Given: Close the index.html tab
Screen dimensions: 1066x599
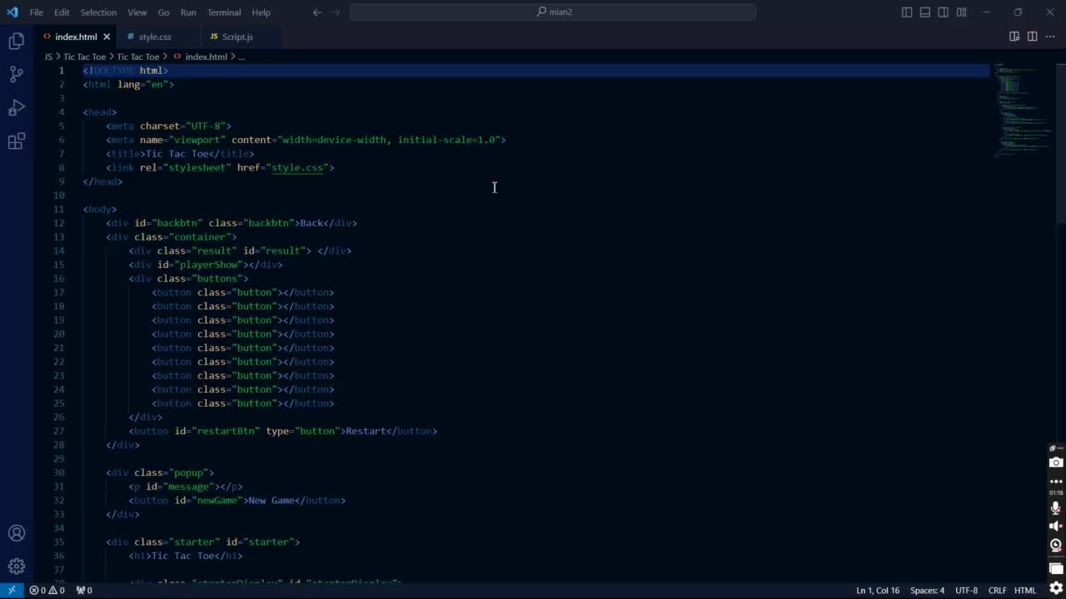Looking at the screenshot, I should pos(107,37).
